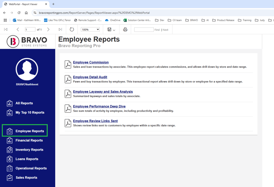Open Employee Review Links Sent report

pyautogui.click(x=95, y=121)
